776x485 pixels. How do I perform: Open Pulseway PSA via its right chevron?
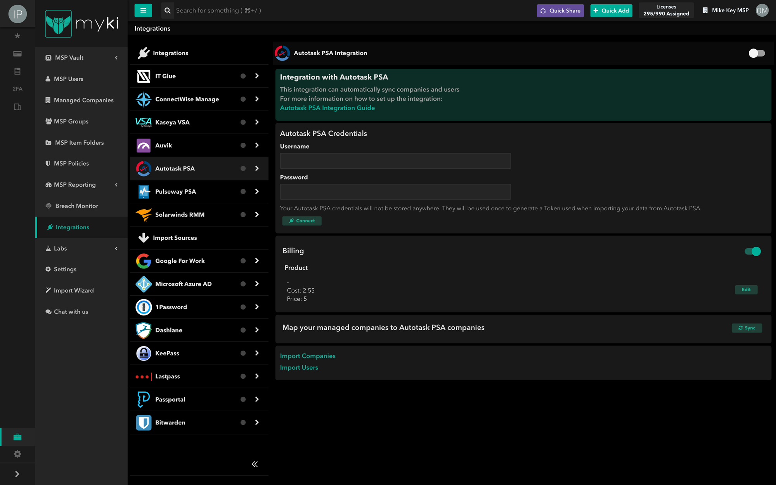[257, 192]
